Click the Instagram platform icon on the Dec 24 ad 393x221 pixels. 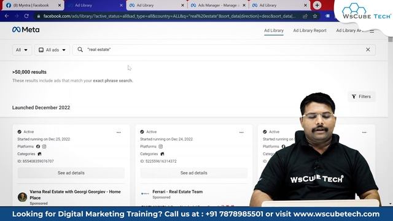161,147
